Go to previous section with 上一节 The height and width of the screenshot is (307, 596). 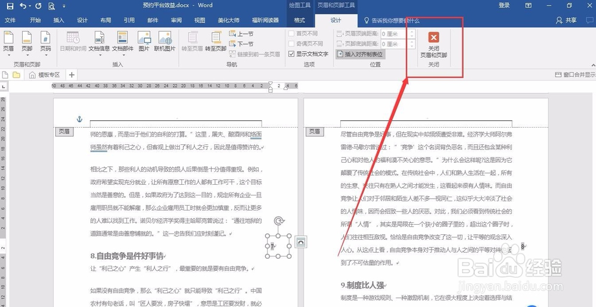click(x=241, y=34)
